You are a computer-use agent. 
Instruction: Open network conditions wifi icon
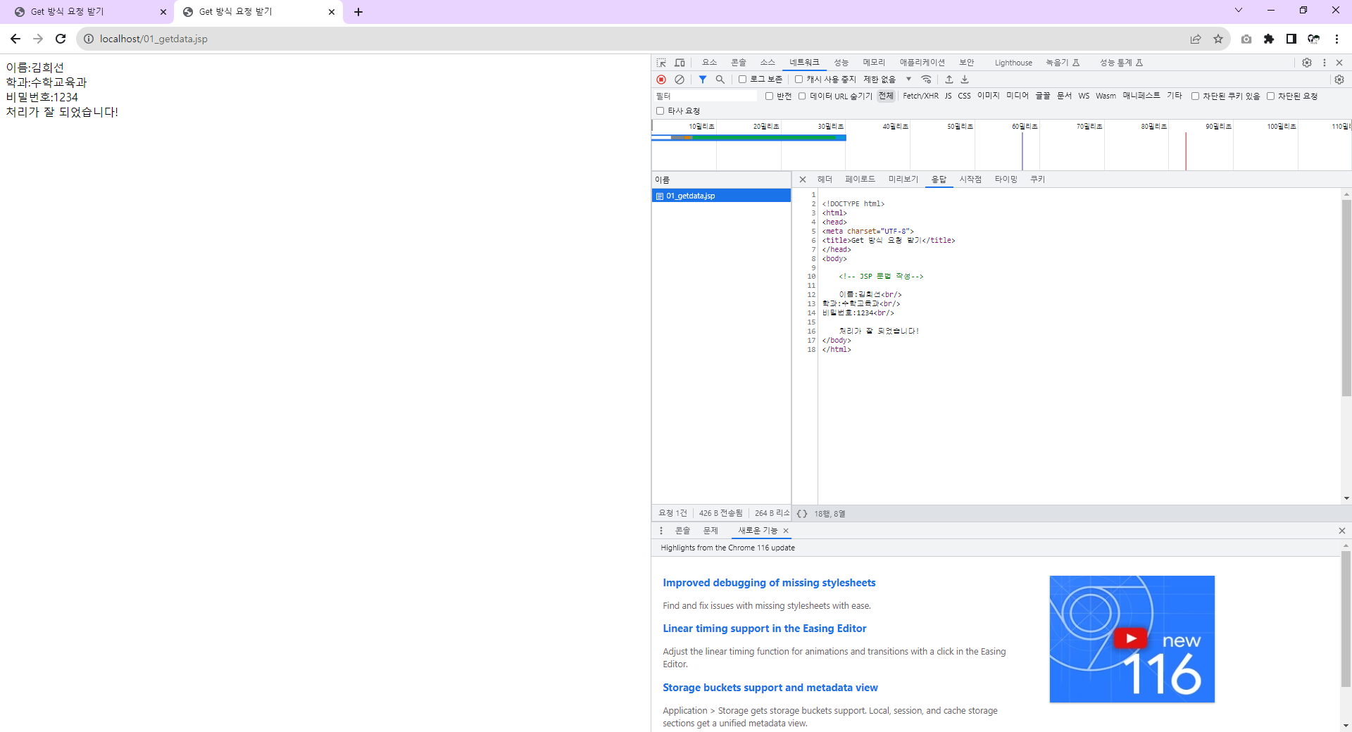[927, 80]
